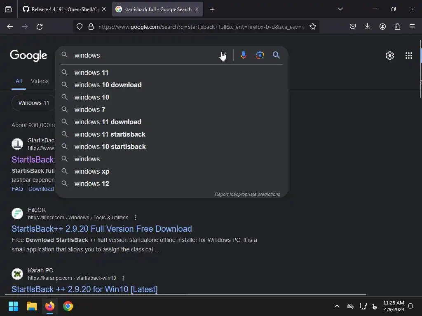Start voice search with microphone icon
422x316 pixels.
click(x=243, y=55)
